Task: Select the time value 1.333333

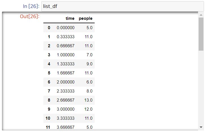Action: point(65,64)
